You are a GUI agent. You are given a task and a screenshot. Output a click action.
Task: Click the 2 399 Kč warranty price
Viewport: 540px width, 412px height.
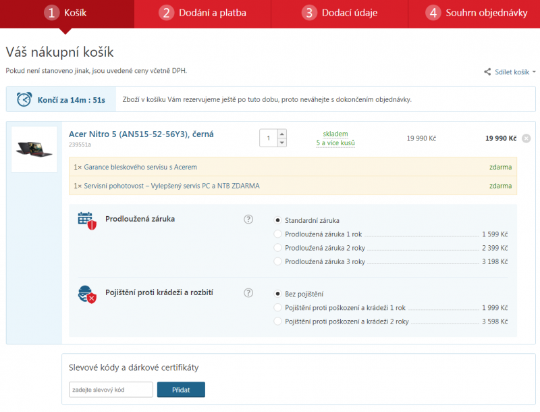495,248
